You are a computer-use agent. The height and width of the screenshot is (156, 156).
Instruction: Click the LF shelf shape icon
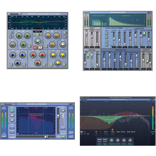11,65
